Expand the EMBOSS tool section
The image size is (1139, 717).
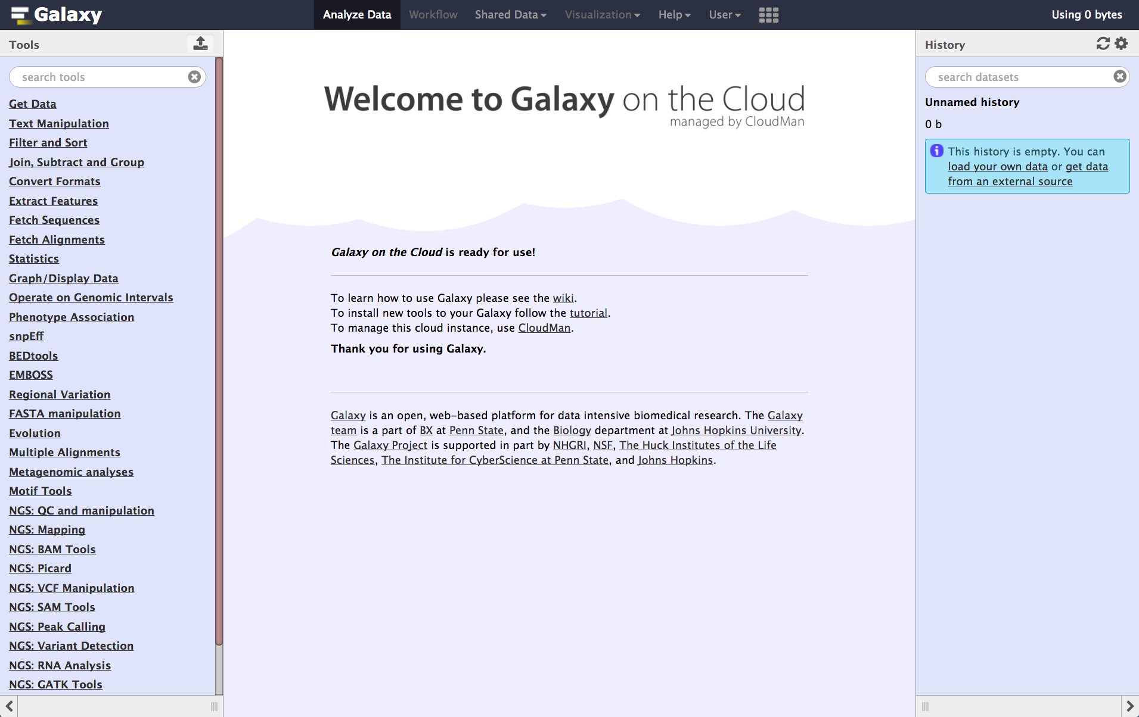point(31,375)
